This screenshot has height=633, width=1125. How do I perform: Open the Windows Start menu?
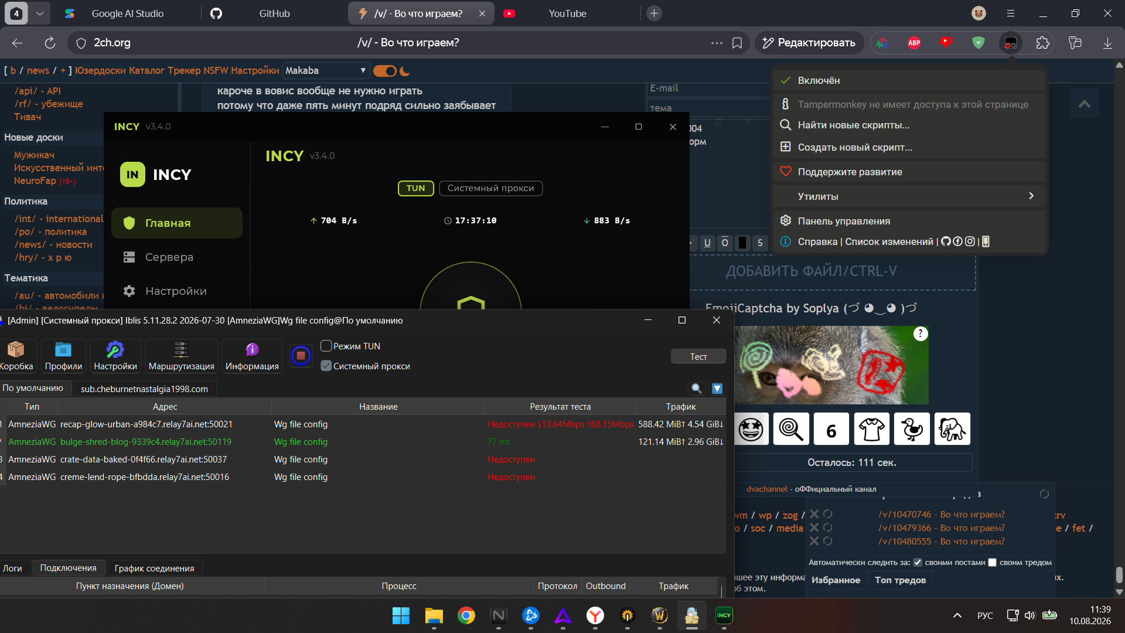coord(401,615)
